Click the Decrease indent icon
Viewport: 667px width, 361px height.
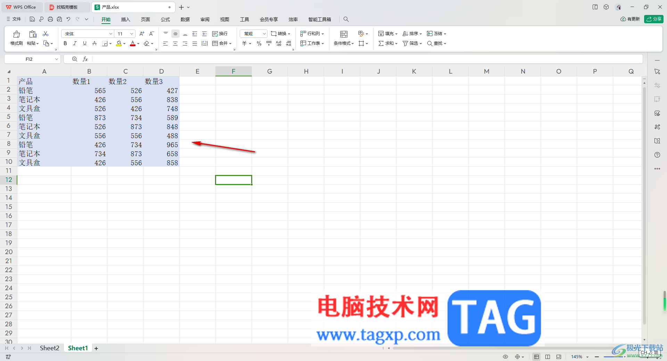pos(195,34)
